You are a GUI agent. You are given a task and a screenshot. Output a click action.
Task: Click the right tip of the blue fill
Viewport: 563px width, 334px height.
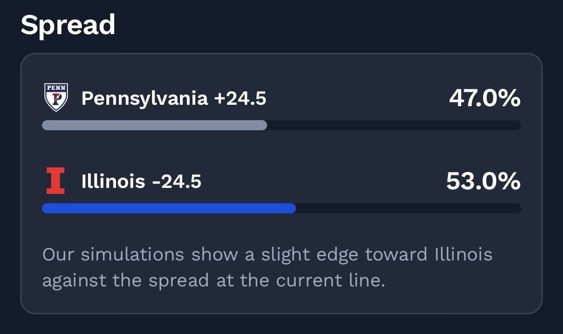[293, 208]
